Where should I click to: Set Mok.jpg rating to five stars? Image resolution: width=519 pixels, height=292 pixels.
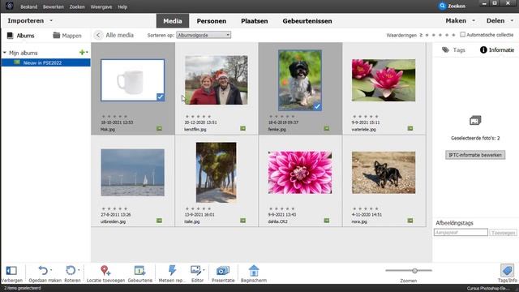126,117
